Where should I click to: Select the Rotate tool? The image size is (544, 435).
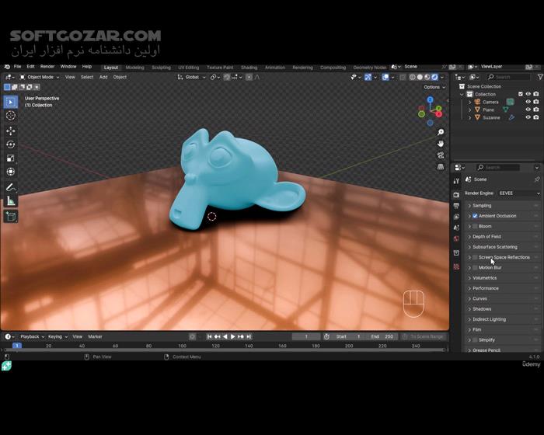click(11, 144)
